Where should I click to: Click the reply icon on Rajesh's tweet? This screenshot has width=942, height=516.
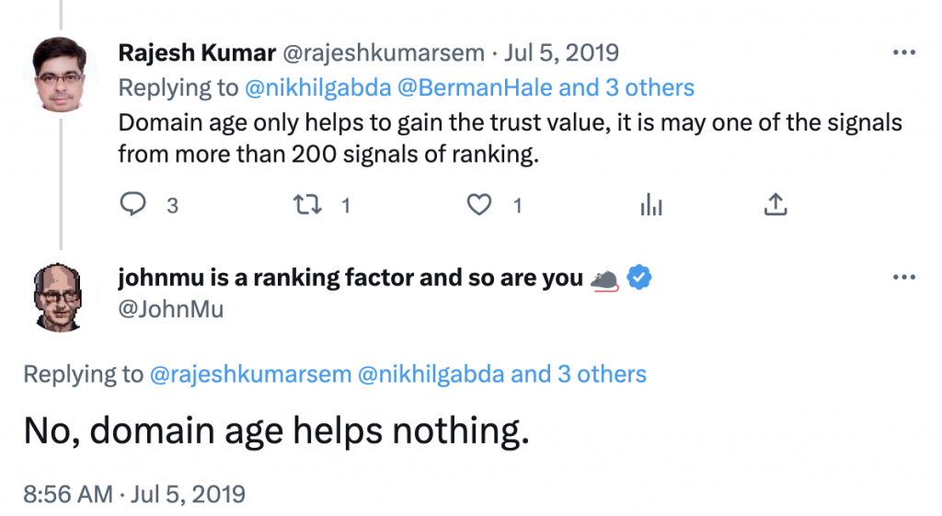pos(132,204)
